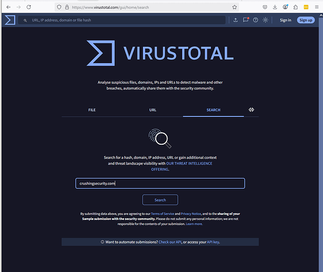Open the Terms of Service link
323x272 pixels.
point(163,214)
